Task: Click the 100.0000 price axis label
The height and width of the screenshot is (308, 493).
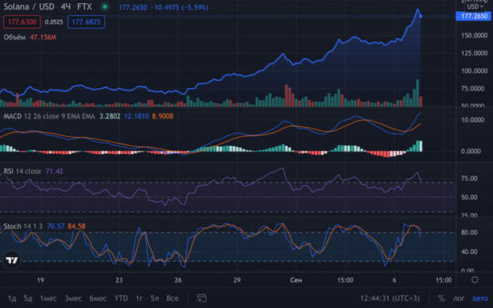Action: pos(475,71)
